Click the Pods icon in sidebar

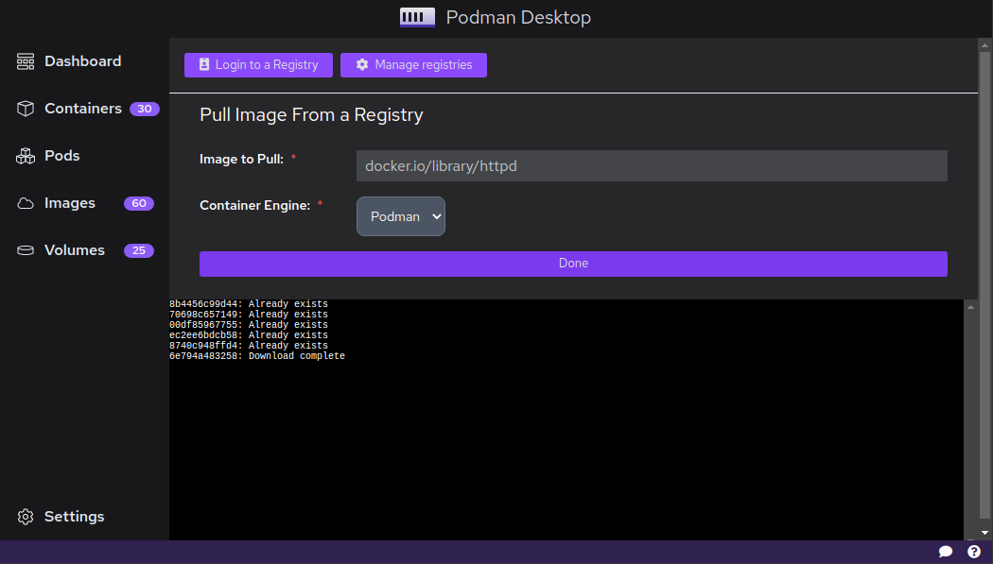[x=24, y=155]
